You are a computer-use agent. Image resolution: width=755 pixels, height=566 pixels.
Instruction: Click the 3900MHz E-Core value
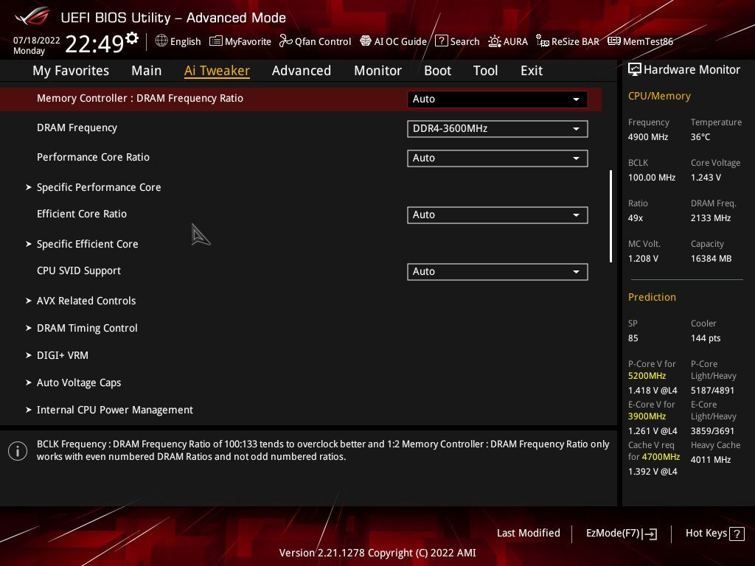tap(647, 416)
